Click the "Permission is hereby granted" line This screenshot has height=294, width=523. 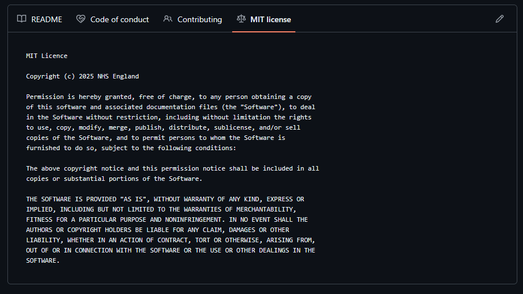168,97
